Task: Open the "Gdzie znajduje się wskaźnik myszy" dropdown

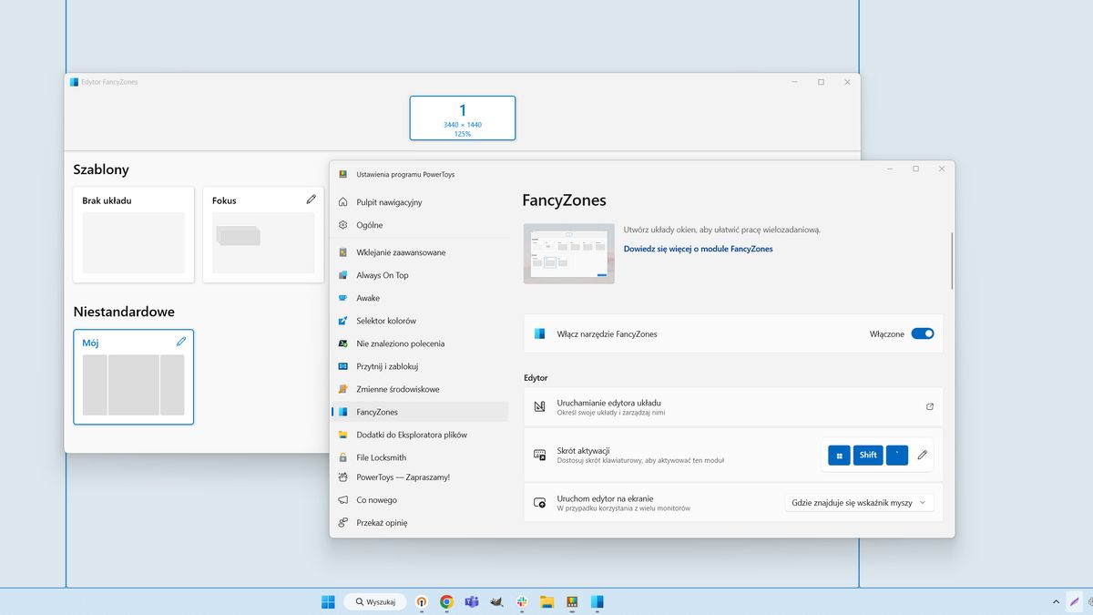Action: coord(857,502)
